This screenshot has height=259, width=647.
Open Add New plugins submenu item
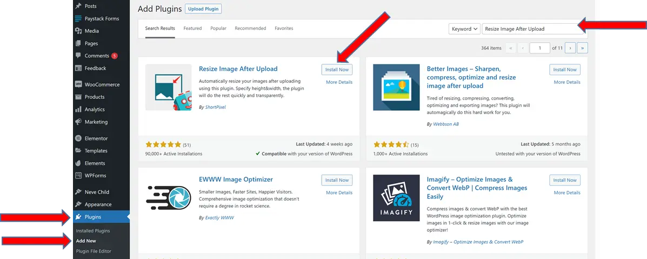click(x=86, y=241)
